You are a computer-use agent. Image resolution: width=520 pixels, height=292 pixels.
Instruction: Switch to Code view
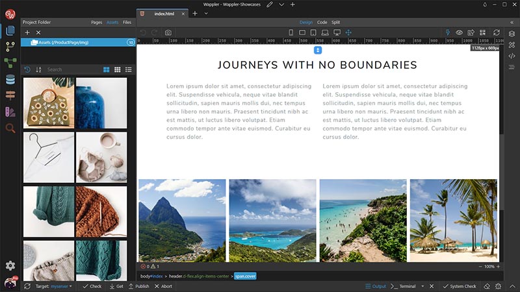[322, 22]
